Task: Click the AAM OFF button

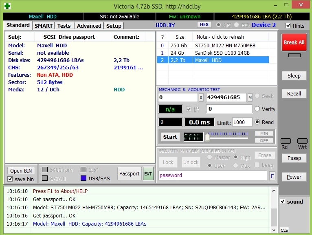Action: [x=264, y=140]
